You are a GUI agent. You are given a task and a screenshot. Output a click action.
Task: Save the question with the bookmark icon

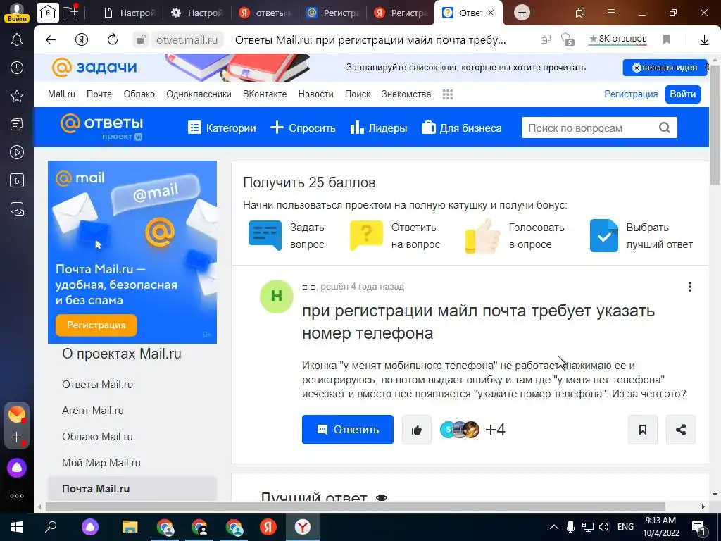click(x=642, y=430)
